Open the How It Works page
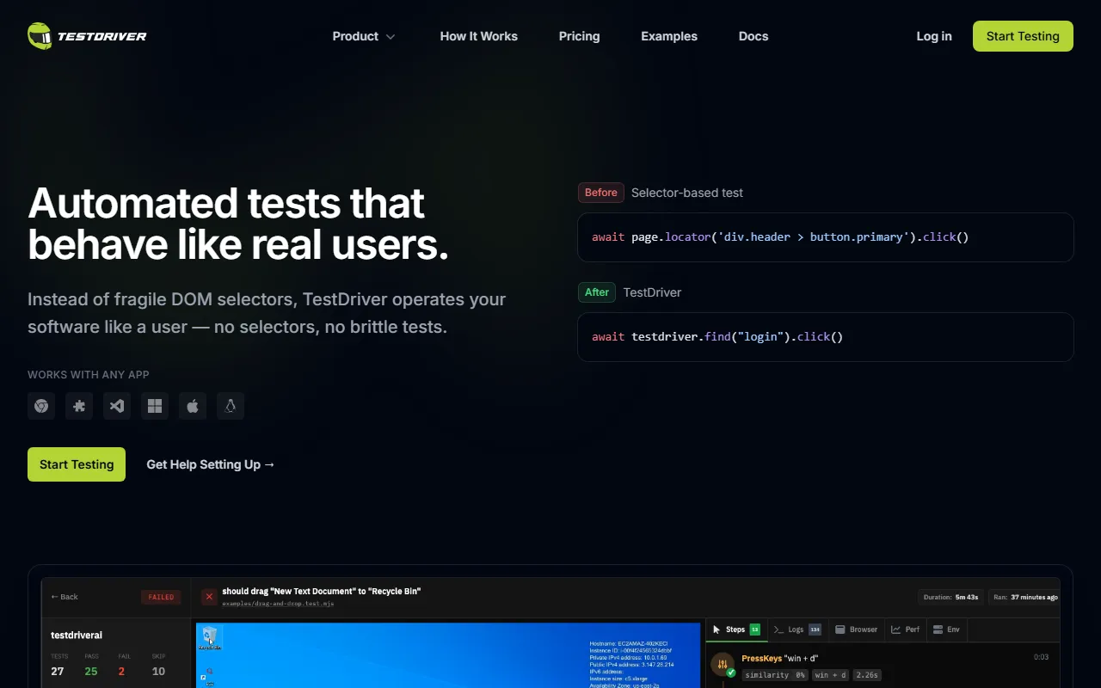Viewport: 1101px width, 688px height. 478,36
